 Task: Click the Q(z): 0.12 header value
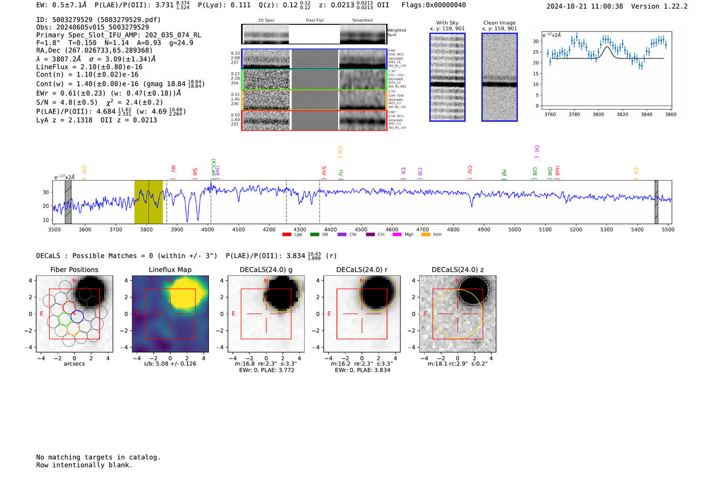(284, 5)
